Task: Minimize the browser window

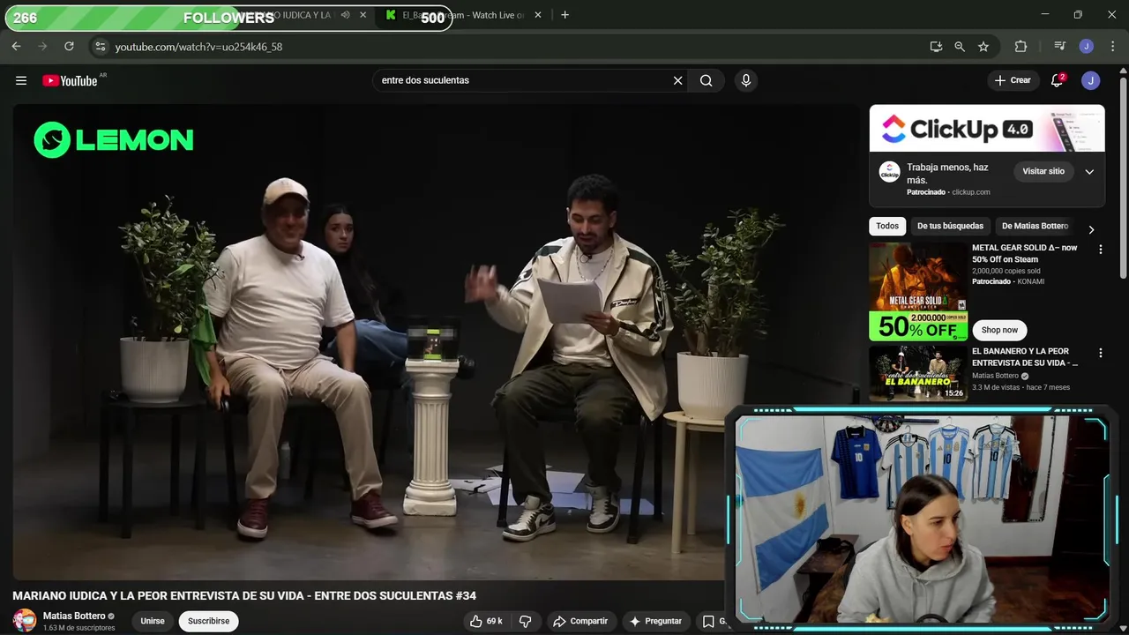Action: 1045,15
